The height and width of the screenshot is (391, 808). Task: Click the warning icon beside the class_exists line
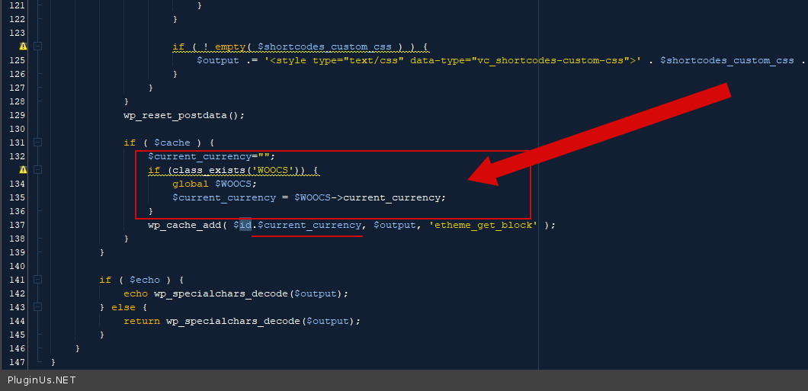tap(23, 170)
